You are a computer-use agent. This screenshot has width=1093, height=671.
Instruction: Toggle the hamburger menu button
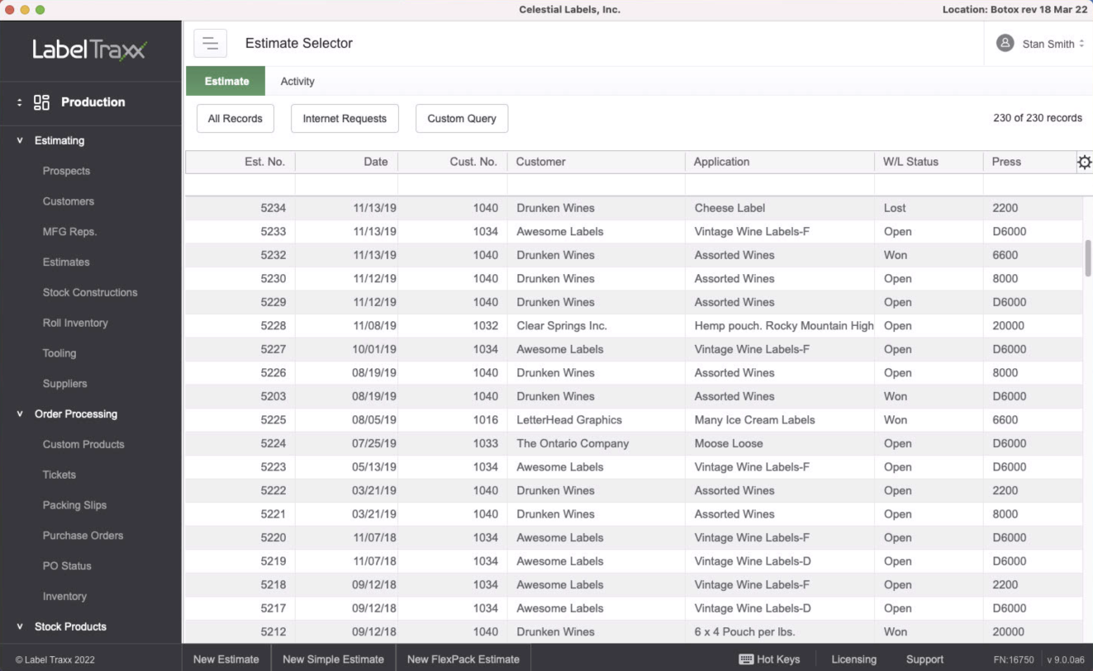pyautogui.click(x=211, y=43)
